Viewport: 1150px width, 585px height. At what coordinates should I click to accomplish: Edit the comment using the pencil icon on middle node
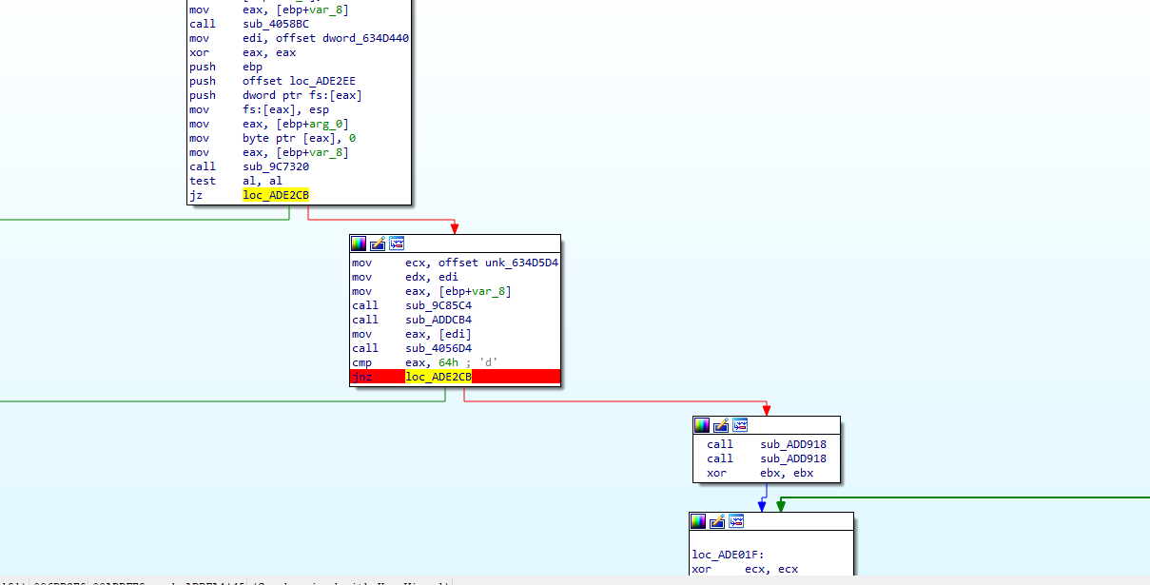click(376, 243)
